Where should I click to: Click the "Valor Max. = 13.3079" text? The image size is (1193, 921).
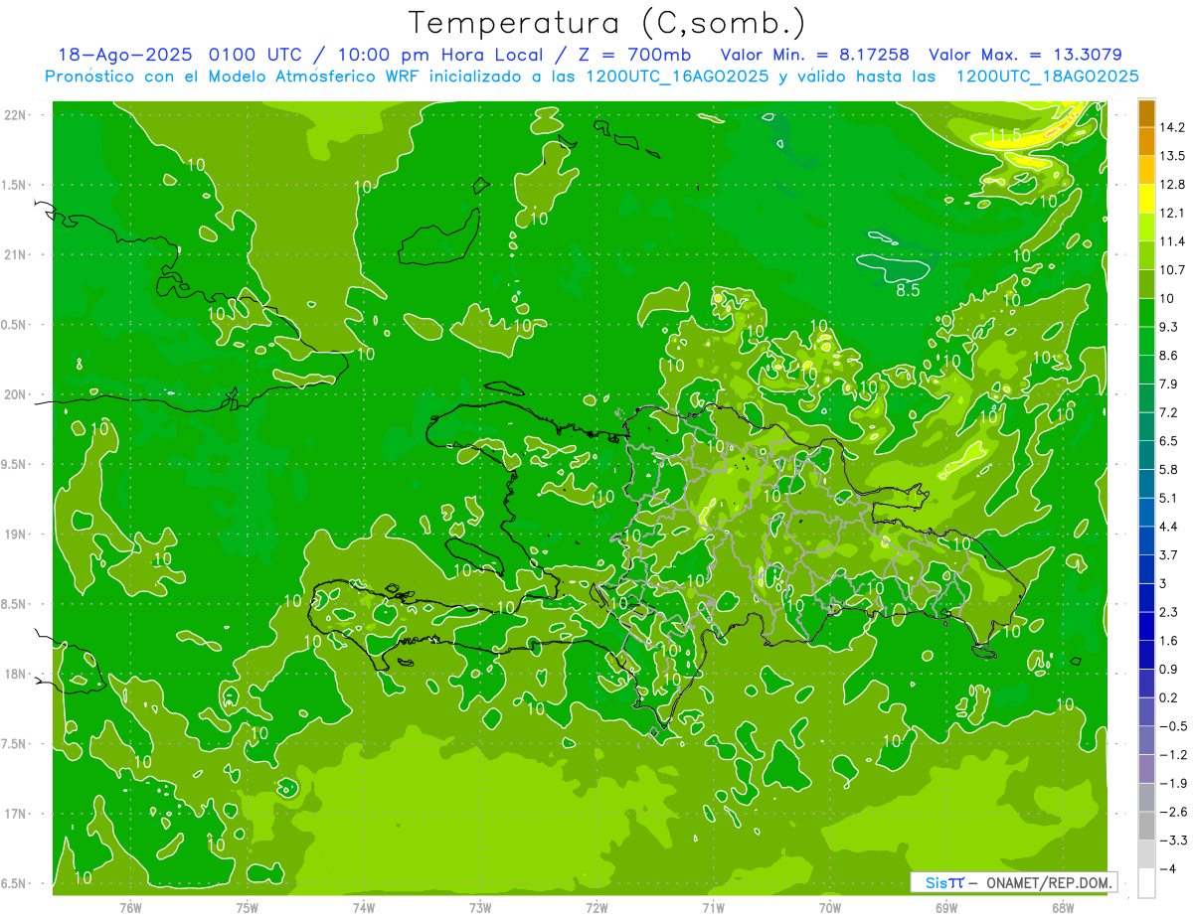1025,55
